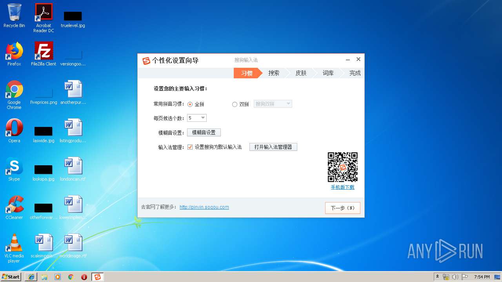Click Action Center flag tray icon
The width and height of the screenshot is (502, 282).
pyautogui.click(x=465, y=277)
